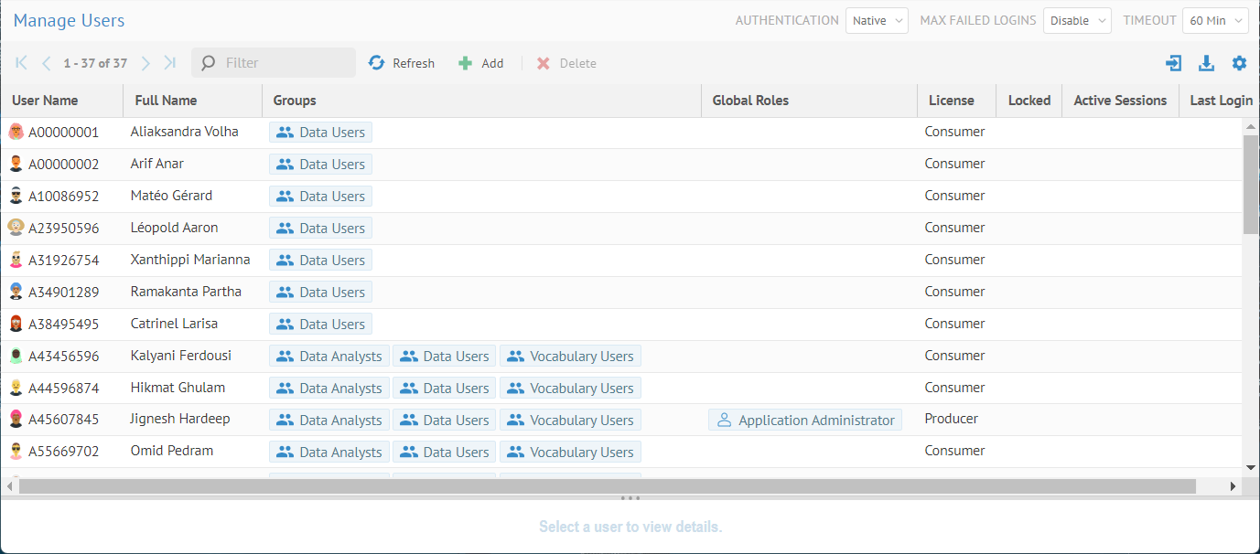Open the settings gear icon

[1239, 63]
